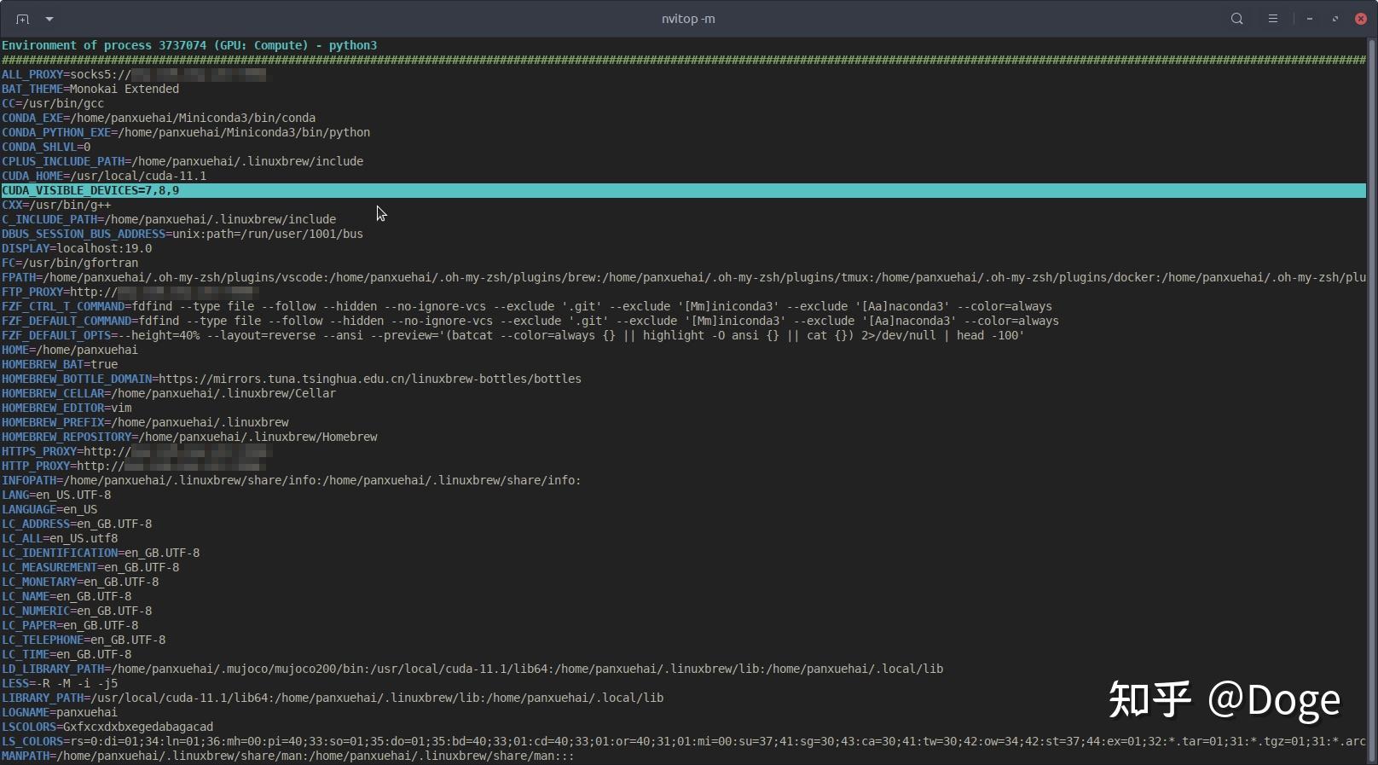Select the HOMEBREW_REPOSITORY line
Image resolution: width=1378 pixels, height=765 pixels.
189,437
